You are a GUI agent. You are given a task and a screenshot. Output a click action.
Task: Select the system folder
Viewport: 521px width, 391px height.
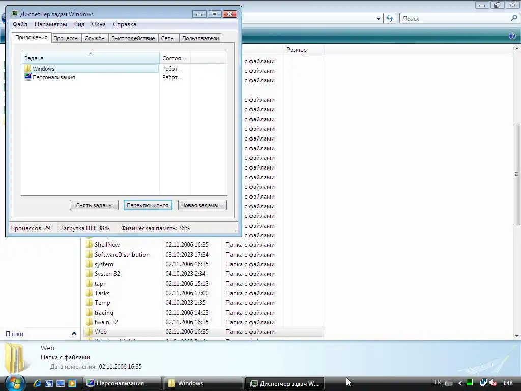tap(104, 264)
